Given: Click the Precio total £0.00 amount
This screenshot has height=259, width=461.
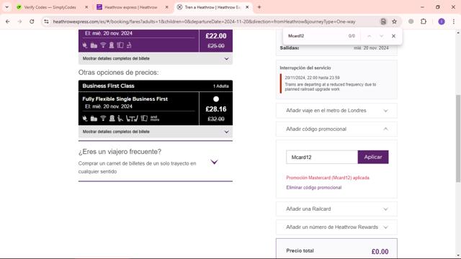Looking at the screenshot, I should 380,251.
